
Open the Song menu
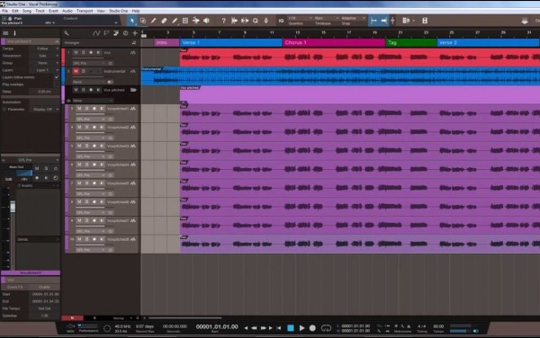click(27, 11)
